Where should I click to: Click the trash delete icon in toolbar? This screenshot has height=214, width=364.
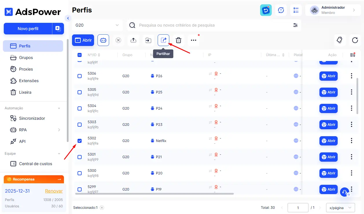[x=179, y=40]
